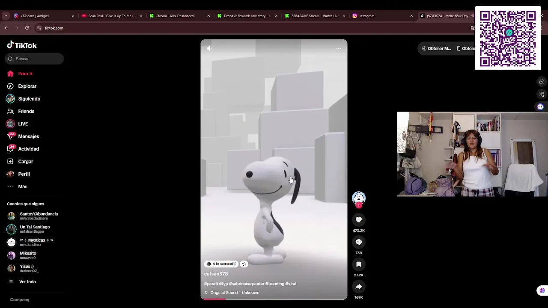Go to Perfil page
The image size is (548, 308).
24,174
